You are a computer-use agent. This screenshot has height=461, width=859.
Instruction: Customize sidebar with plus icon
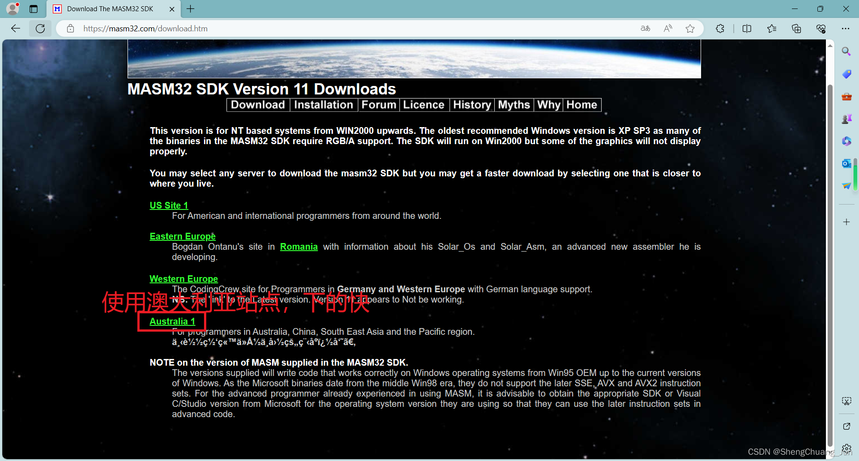tap(846, 222)
